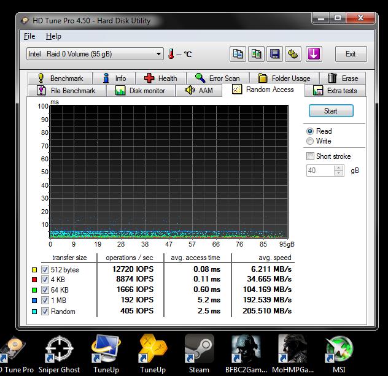Click the Start button
This screenshot has width=388, height=376.
coord(331,111)
